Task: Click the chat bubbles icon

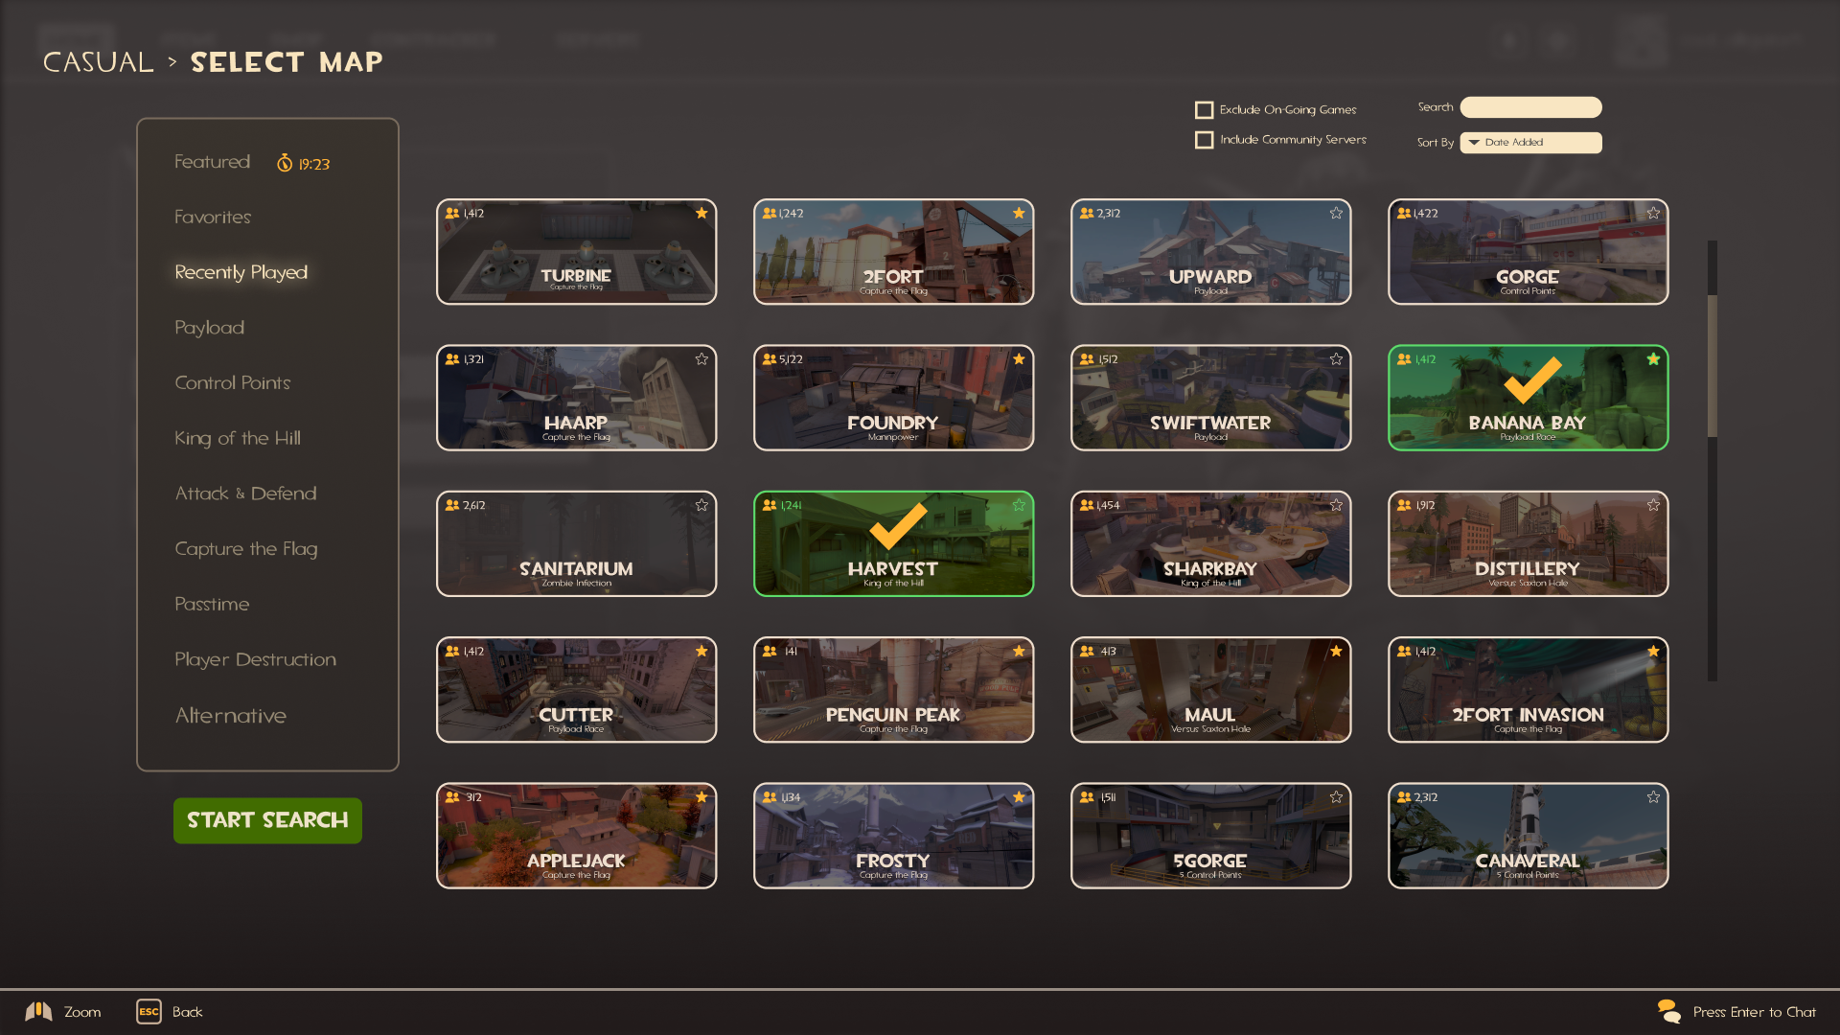Action: (x=1668, y=1012)
